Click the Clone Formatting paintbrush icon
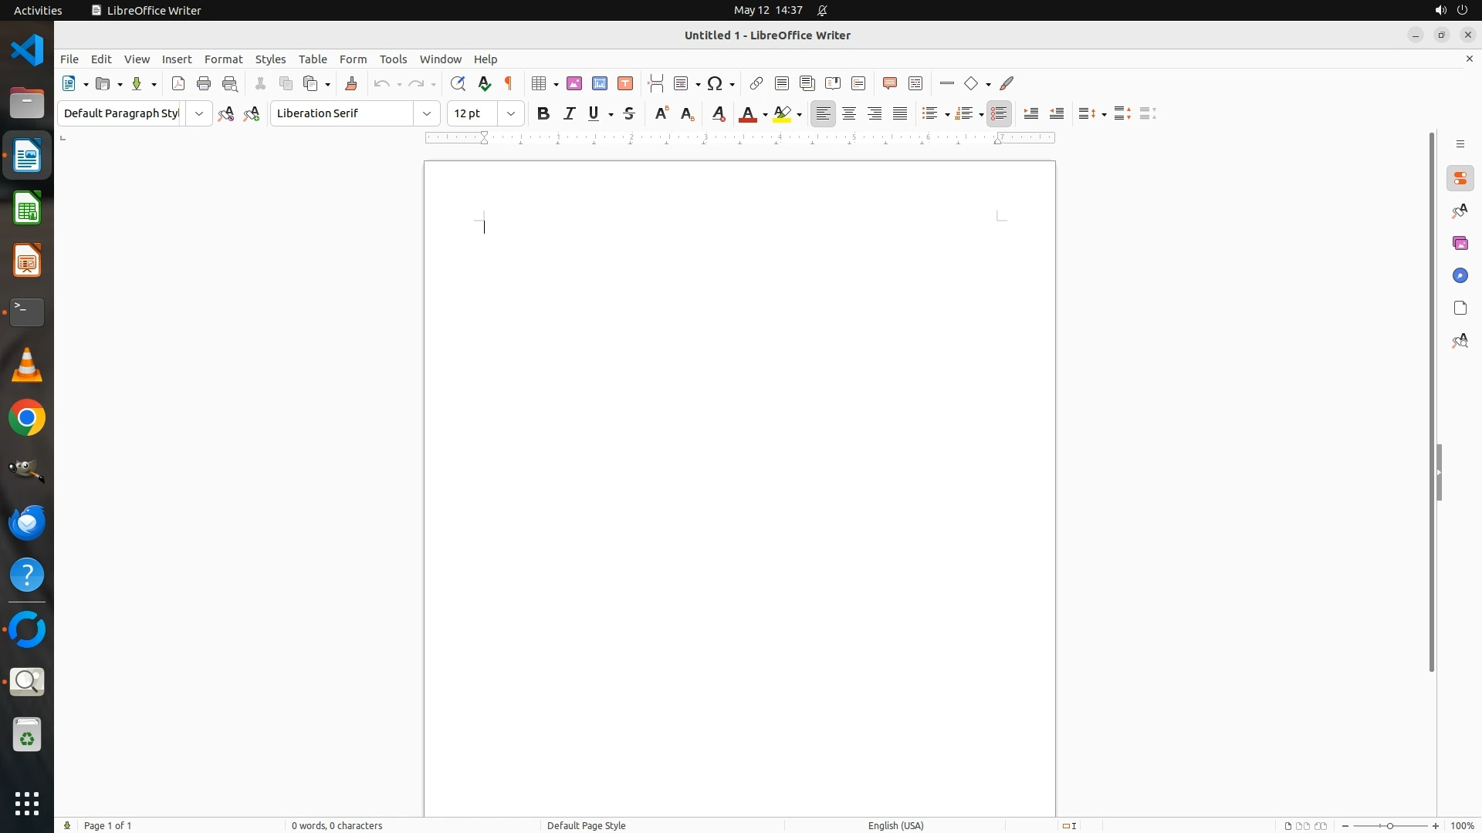This screenshot has width=1482, height=833. click(351, 83)
